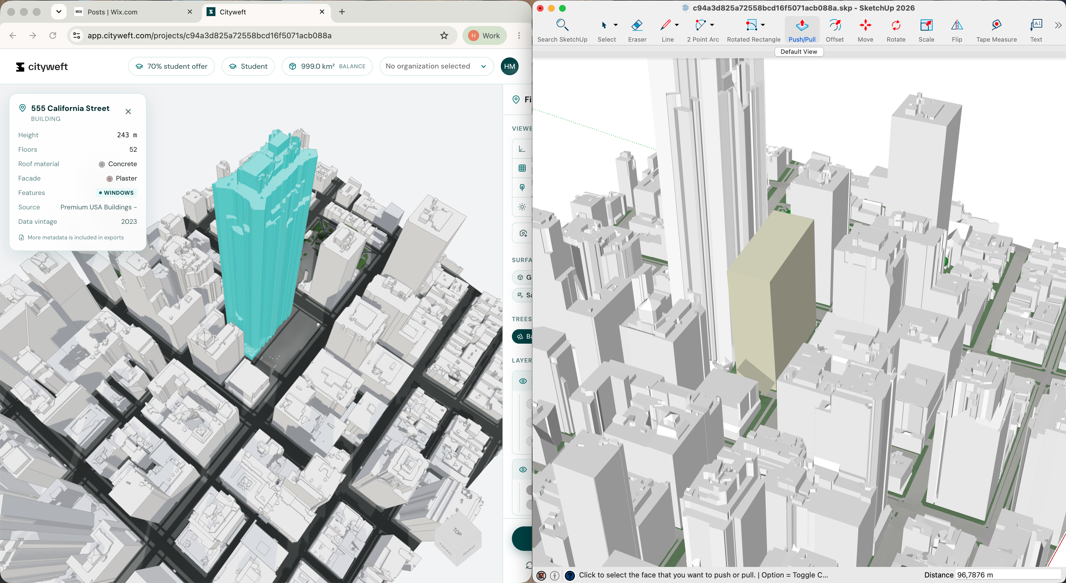This screenshot has width=1066, height=583.
Task: Open the HM user avatar menu
Action: [x=509, y=66]
